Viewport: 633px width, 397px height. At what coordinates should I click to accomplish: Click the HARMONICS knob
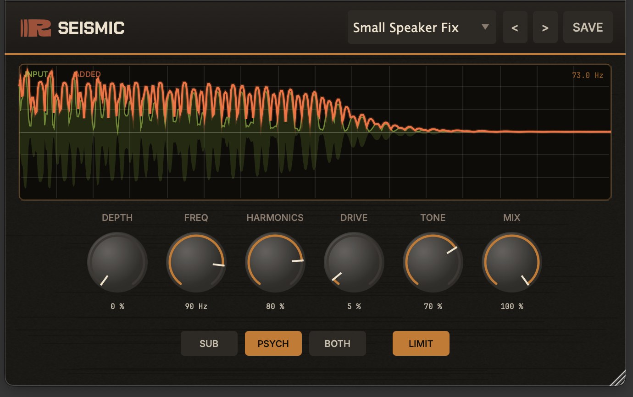tap(275, 263)
